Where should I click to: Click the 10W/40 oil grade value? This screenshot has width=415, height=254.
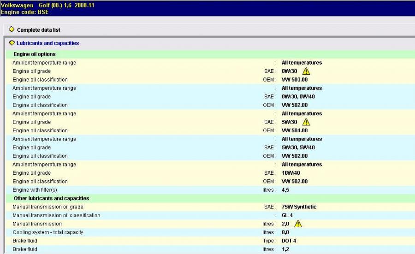click(x=291, y=173)
